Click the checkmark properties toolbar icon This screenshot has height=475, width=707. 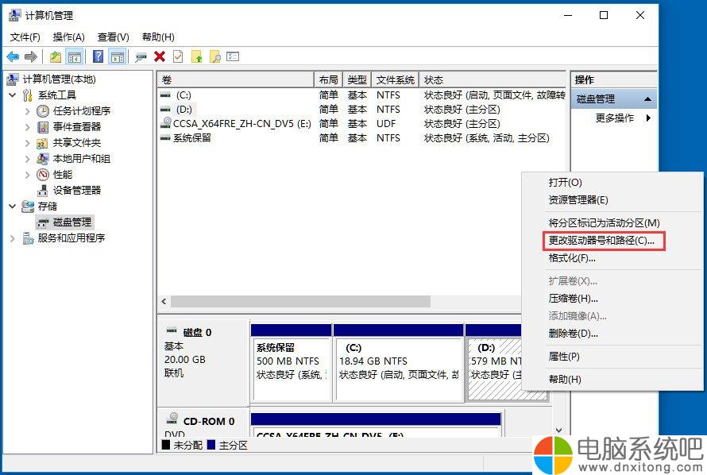click(x=178, y=56)
